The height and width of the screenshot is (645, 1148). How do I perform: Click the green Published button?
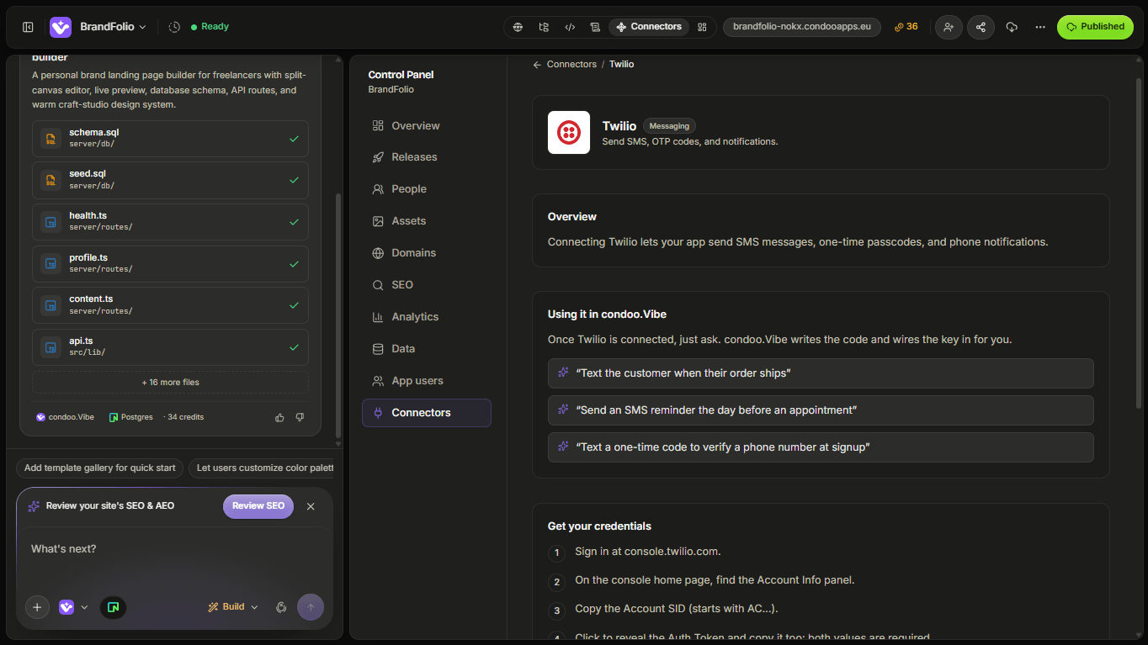tap(1095, 27)
